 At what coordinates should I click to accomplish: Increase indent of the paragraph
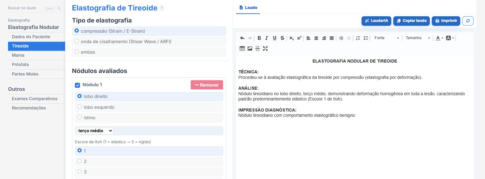click(341, 38)
